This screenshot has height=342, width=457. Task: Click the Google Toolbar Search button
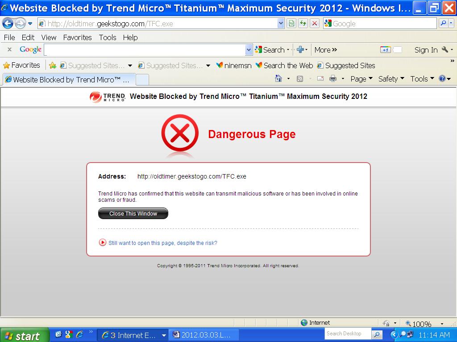point(270,50)
